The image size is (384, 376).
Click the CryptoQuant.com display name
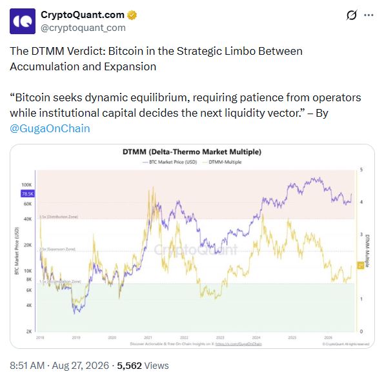[83, 15]
